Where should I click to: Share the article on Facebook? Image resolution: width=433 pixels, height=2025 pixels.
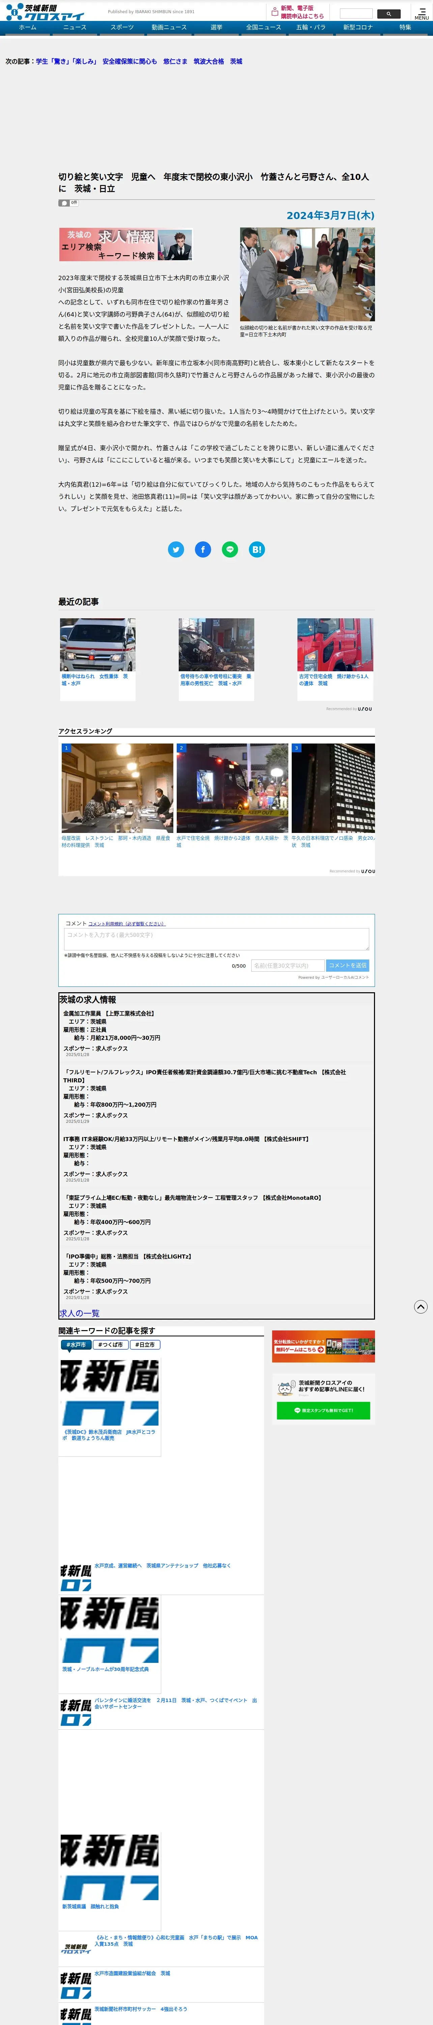coord(203,549)
